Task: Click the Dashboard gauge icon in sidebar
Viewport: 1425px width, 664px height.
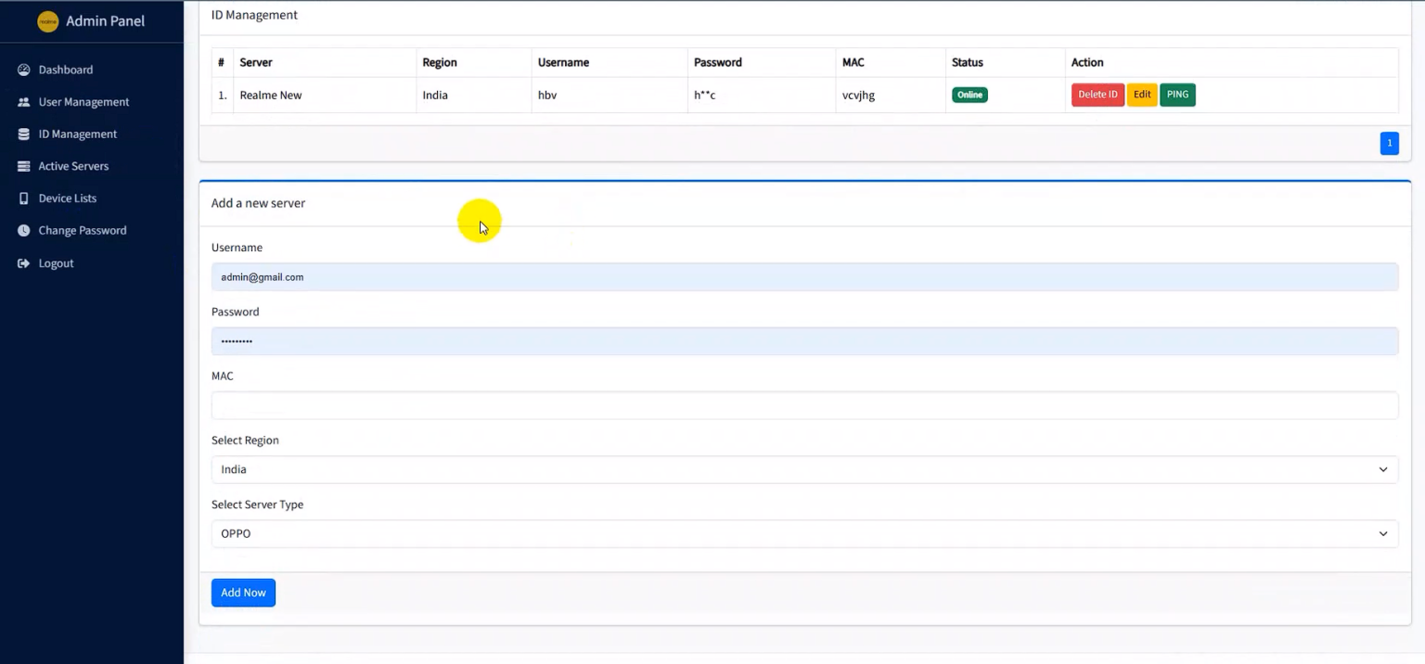Action: (x=24, y=70)
